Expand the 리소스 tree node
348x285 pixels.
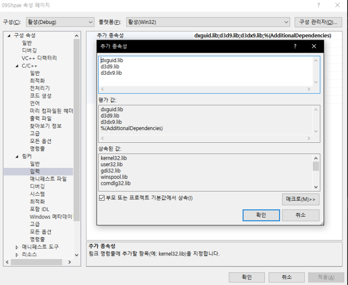coord(17,255)
